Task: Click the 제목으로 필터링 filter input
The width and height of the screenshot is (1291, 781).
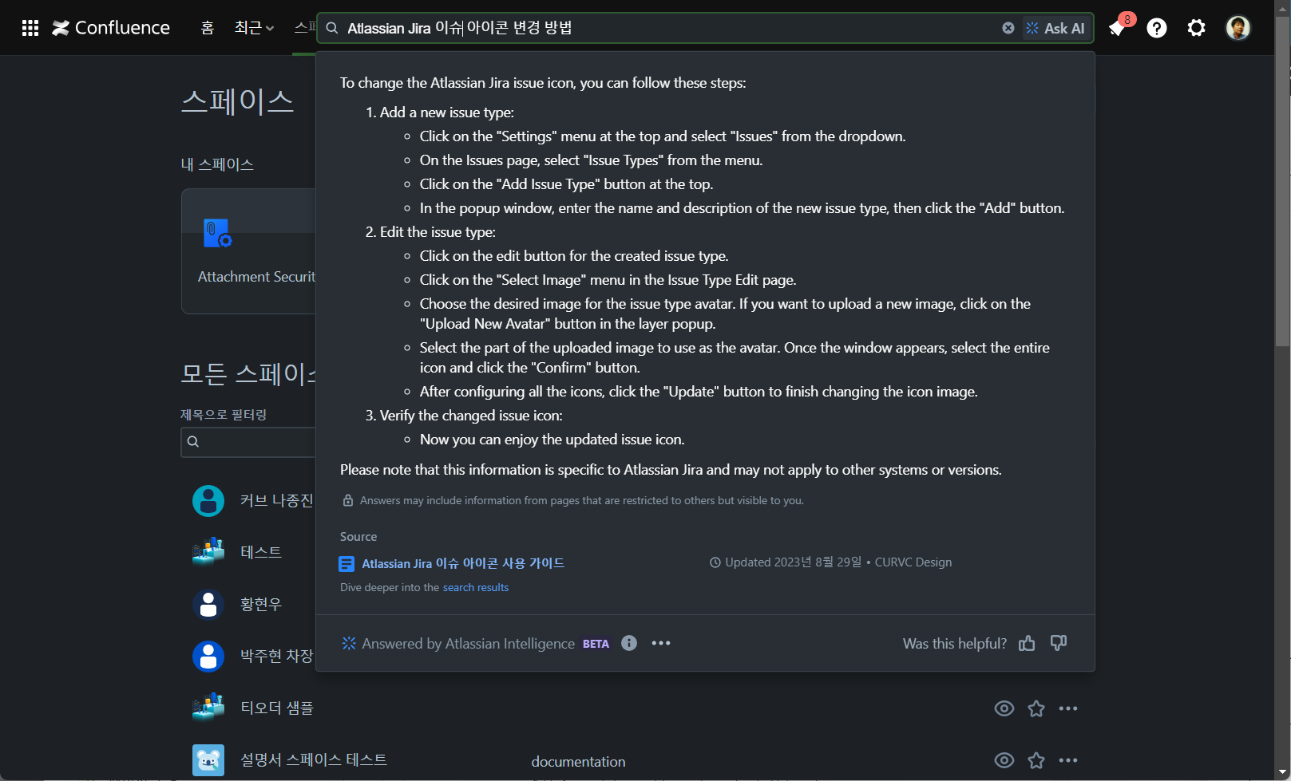Action: 248,441
